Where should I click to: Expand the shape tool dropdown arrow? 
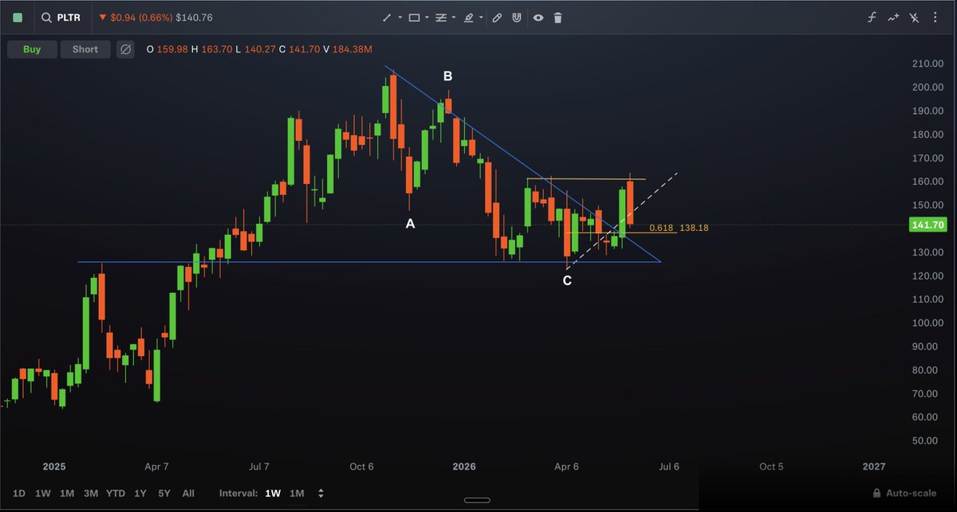tap(427, 18)
